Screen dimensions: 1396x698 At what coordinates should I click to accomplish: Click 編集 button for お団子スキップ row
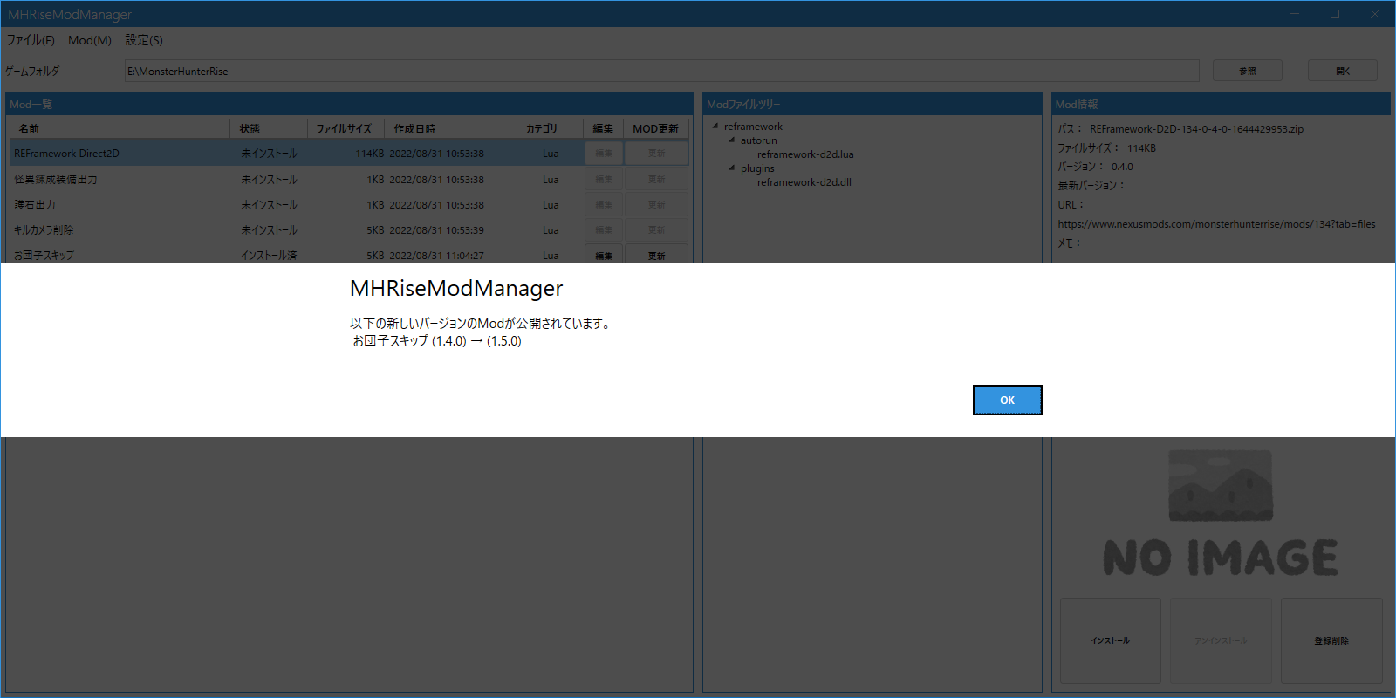point(604,254)
